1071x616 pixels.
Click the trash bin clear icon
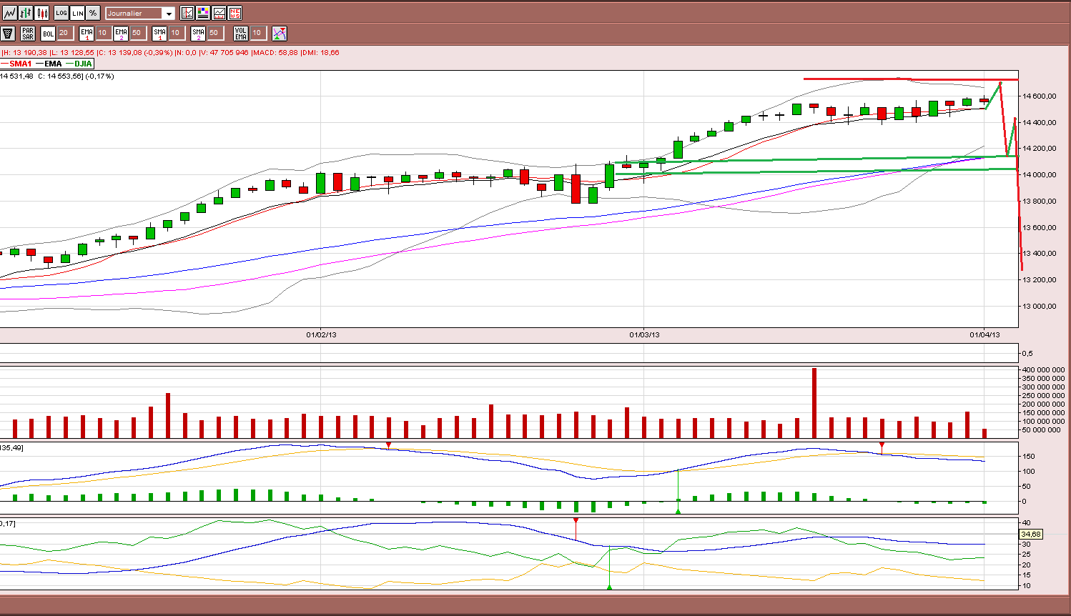coord(8,33)
